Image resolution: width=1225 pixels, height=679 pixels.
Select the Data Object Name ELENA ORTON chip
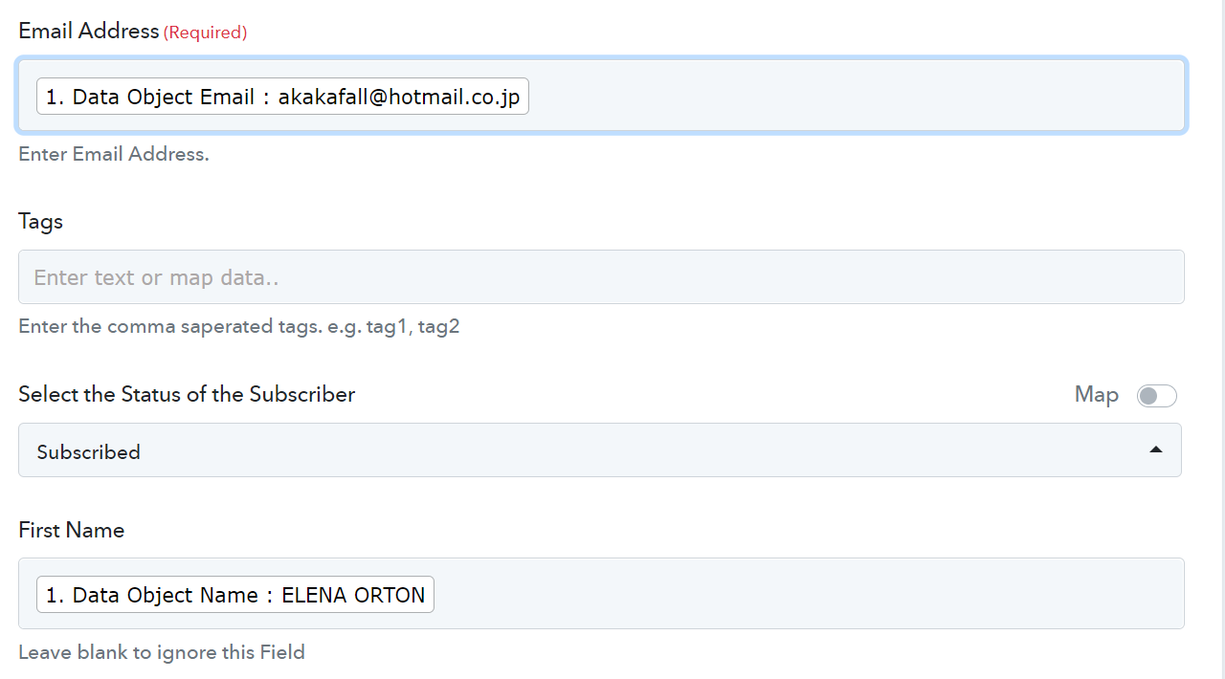(235, 595)
